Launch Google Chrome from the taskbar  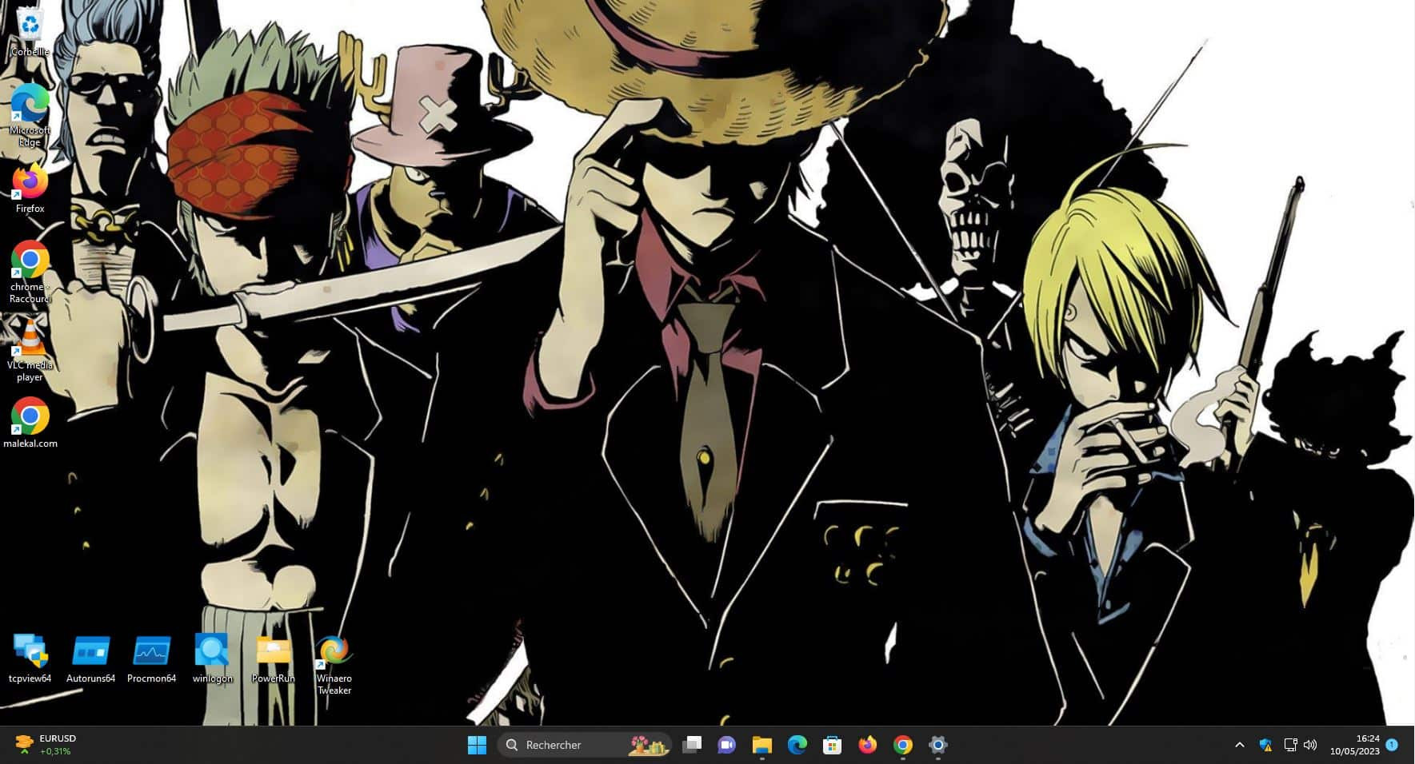[x=902, y=745]
